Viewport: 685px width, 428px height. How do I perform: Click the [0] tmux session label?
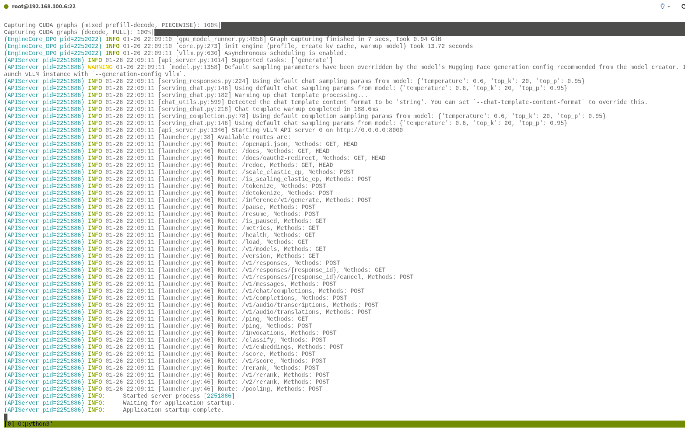9,424
